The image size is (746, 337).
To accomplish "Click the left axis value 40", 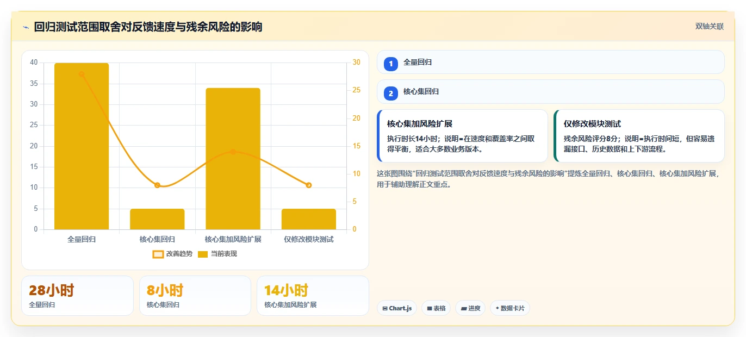I will click(x=34, y=63).
